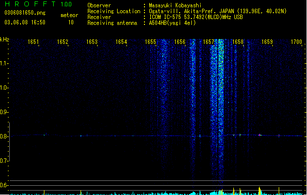Click the meteor count label
The height and width of the screenshot is (195, 307).
pos(69,15)
